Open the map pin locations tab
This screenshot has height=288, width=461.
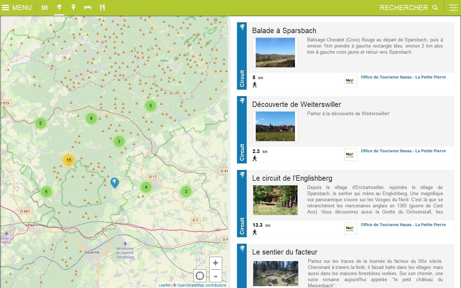click(73, 8)
